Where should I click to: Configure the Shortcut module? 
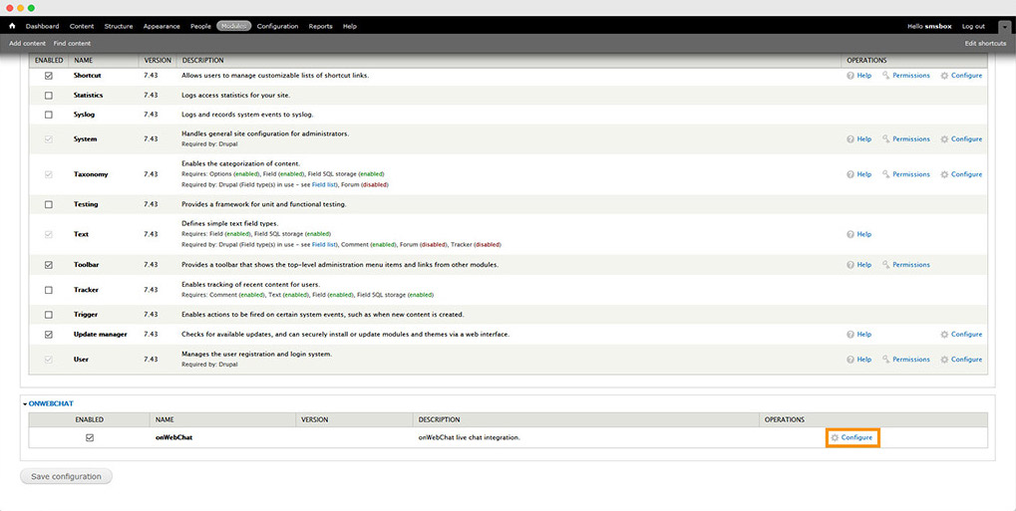961,76
